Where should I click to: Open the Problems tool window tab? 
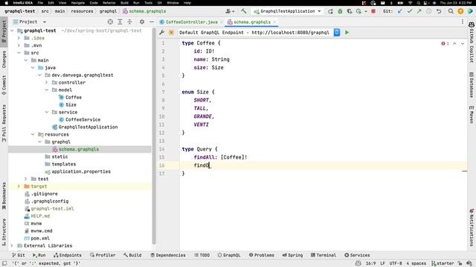coord(261,255)
